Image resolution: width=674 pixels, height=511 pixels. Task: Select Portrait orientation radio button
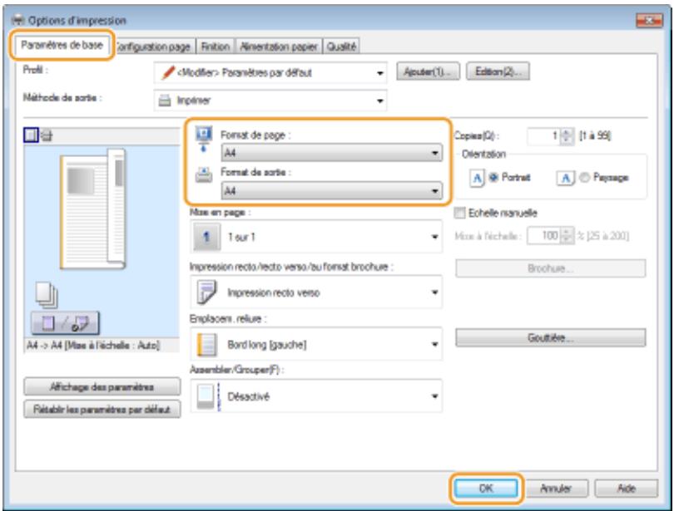[493, 177]
